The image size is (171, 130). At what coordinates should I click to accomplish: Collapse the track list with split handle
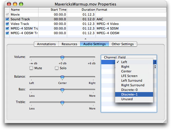[x=86, y=39]
